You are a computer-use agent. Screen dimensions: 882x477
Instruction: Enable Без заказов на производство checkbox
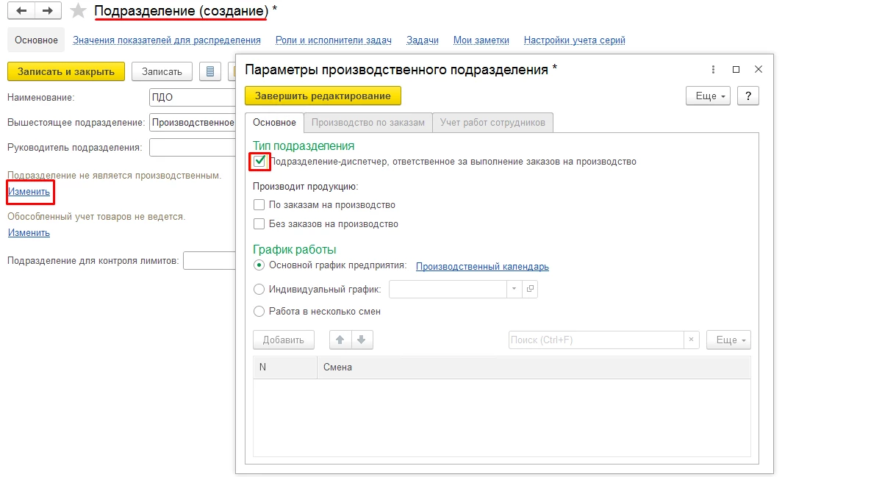(x=259, y=224)
